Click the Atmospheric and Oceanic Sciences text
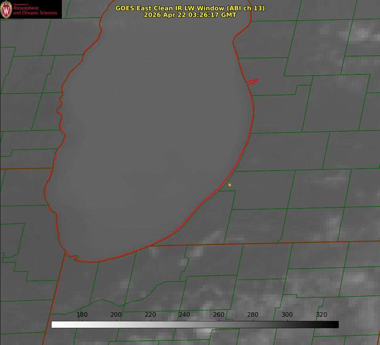Image resolution: width=380 pixels, height=345 pixels. pos(35,10)
